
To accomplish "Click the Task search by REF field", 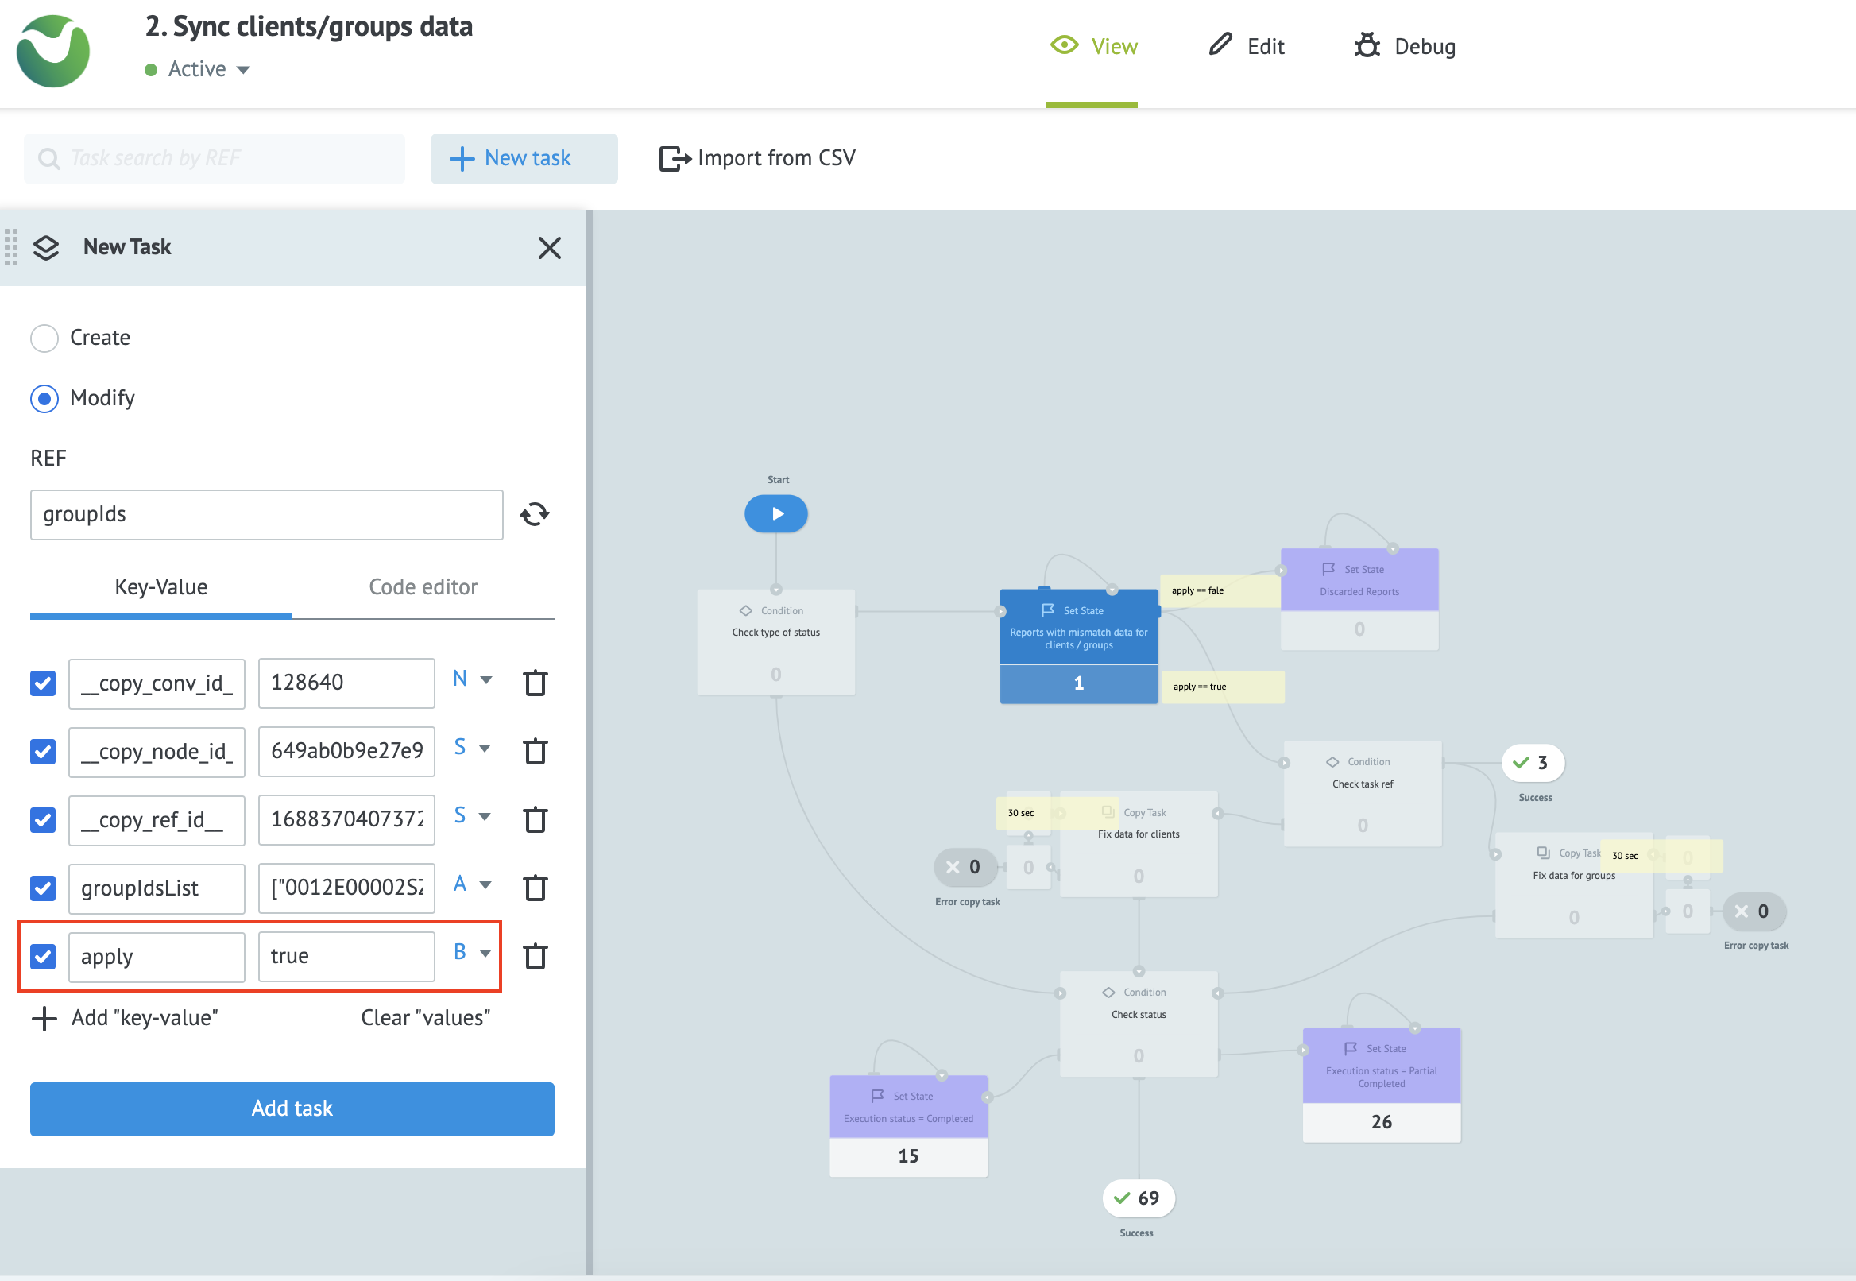I will (215, 158).
